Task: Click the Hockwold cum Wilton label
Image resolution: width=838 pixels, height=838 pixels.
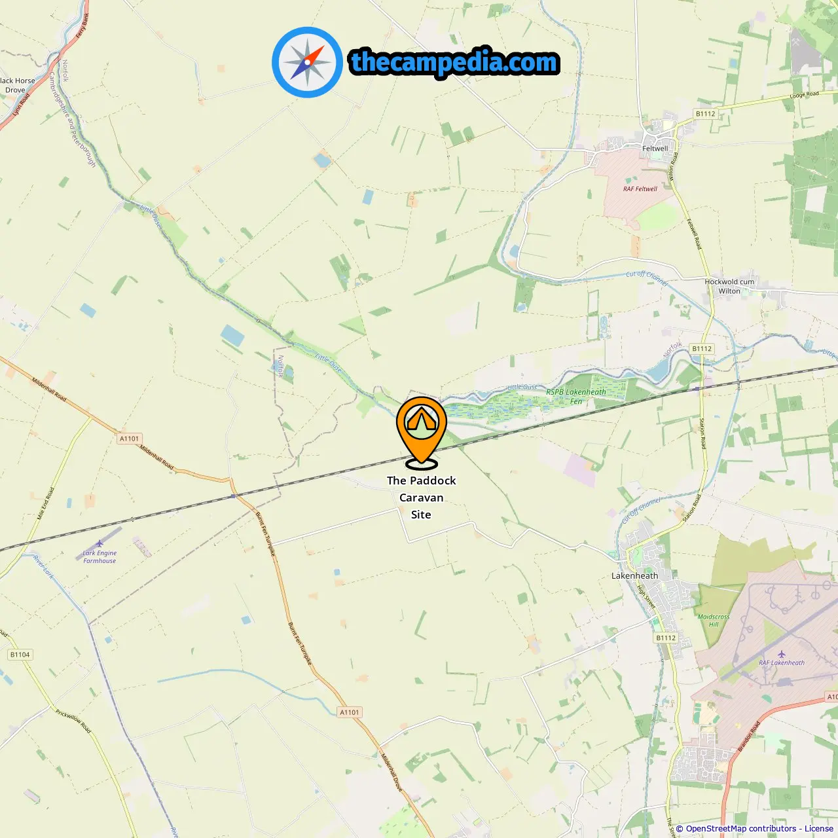Action: pos(729,287)
